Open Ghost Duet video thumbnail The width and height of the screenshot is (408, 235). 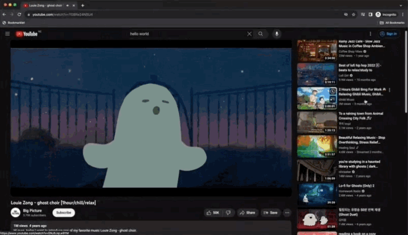317,218
